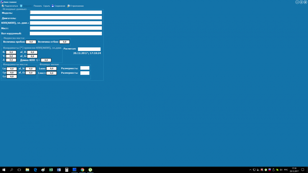Open Google Chrome from taskbar
Viewport: 308px width, 173px height.
coord(82,170)
